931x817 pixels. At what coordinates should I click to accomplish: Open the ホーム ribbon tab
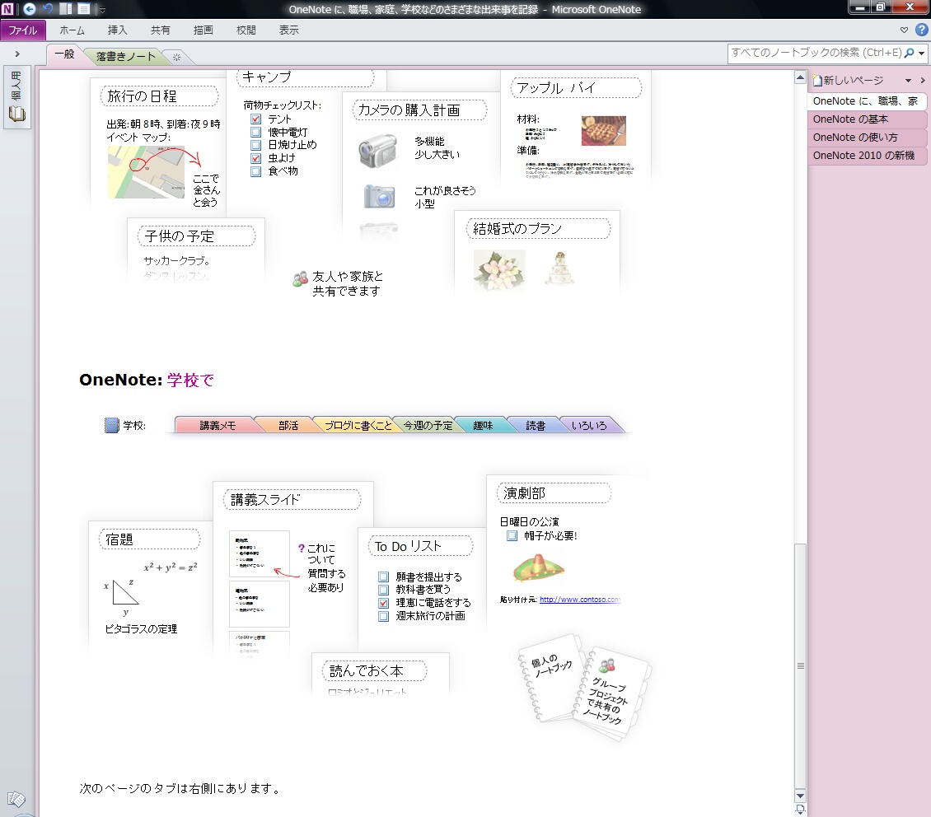tap(72, 30)
